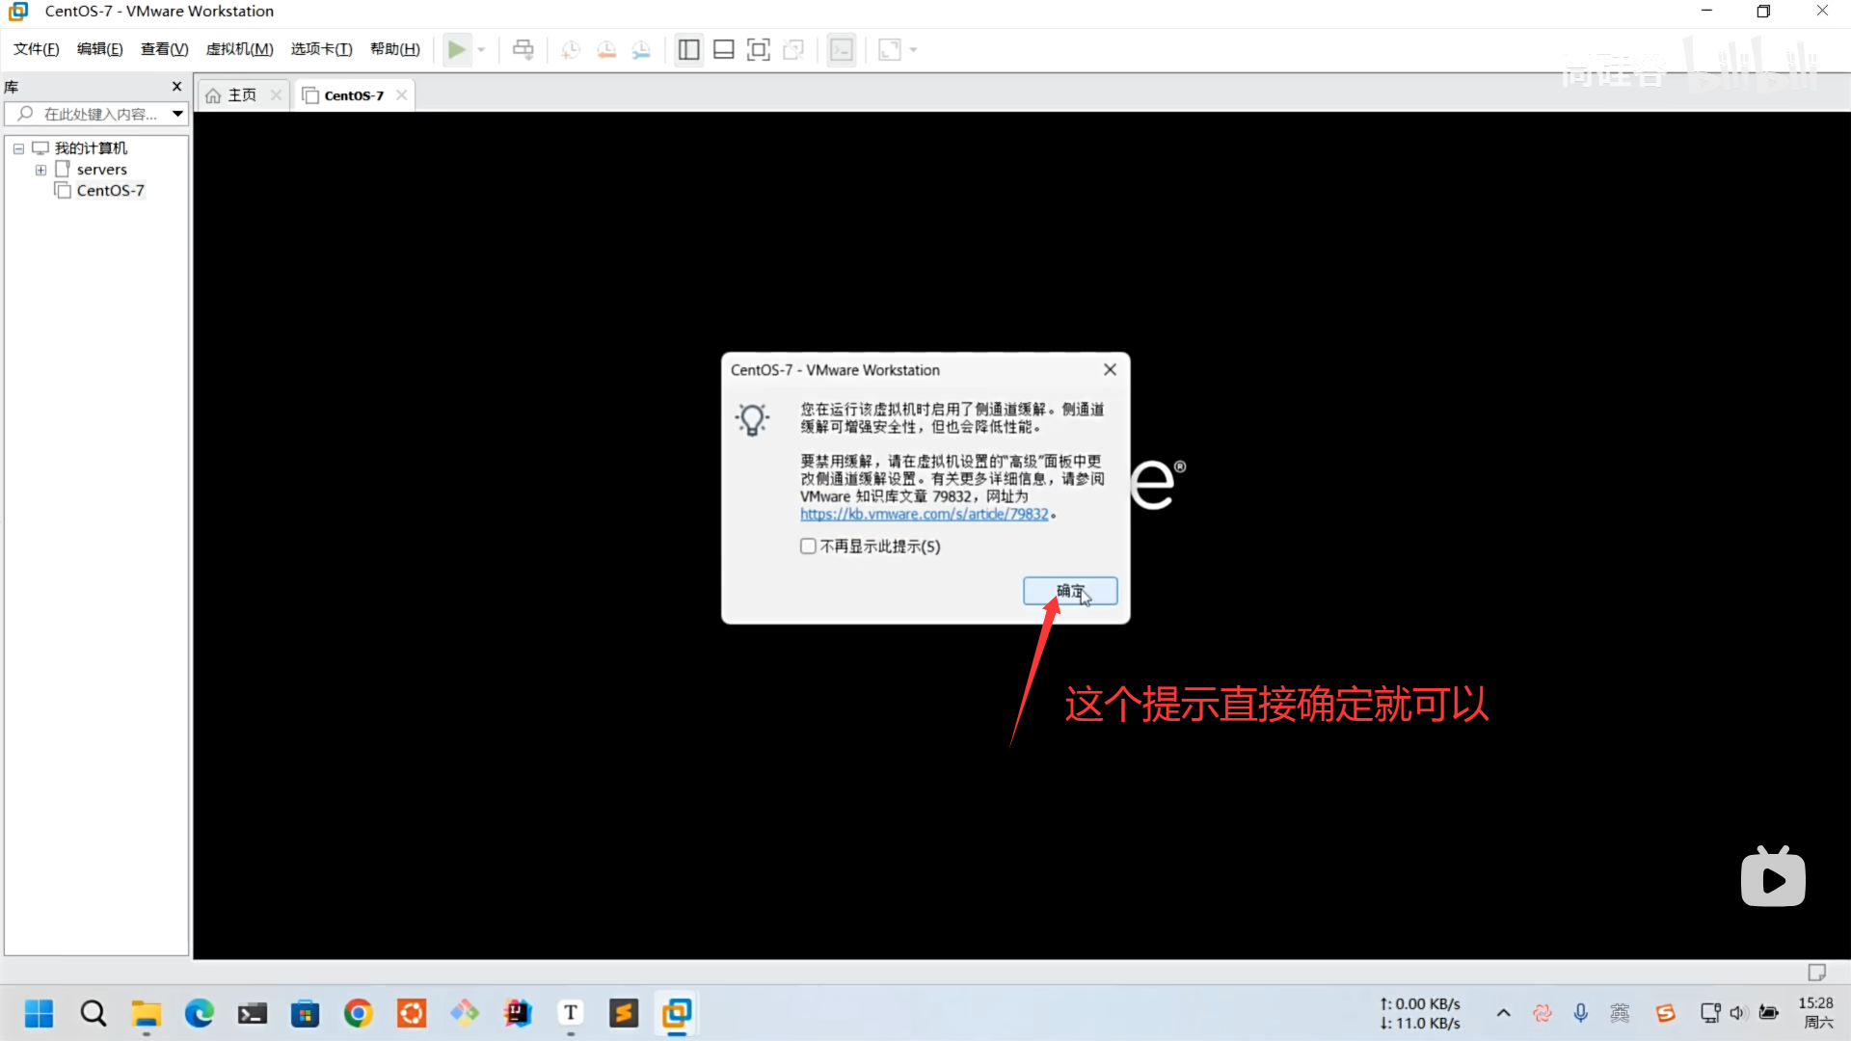Open Chrome from the taskbar
This screenshot has width=1851, height=1041.
click(358, 1013)
